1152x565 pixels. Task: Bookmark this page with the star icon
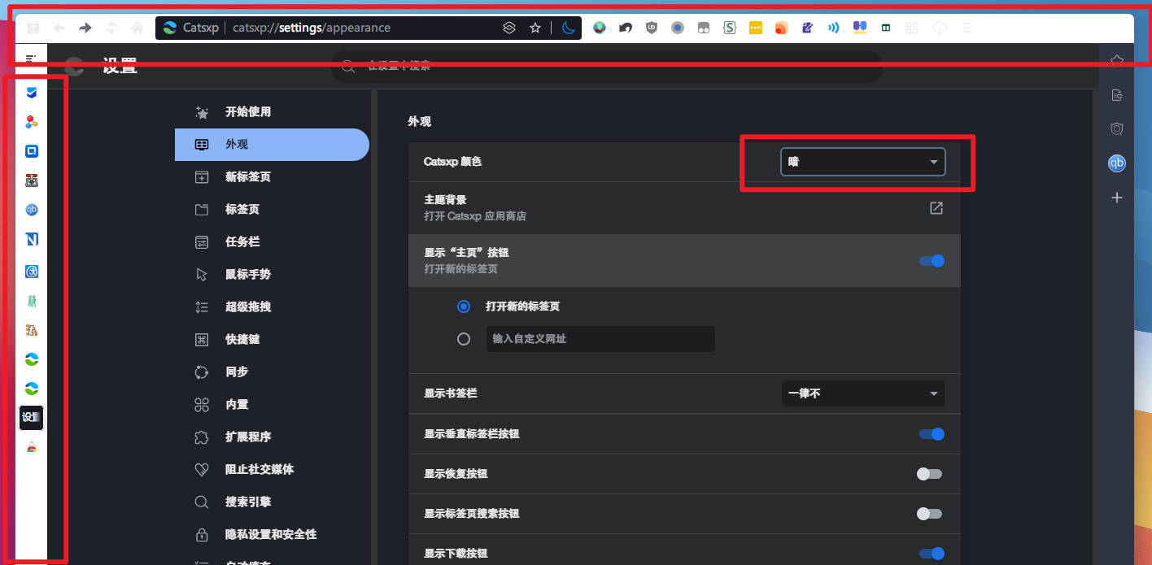535,28
